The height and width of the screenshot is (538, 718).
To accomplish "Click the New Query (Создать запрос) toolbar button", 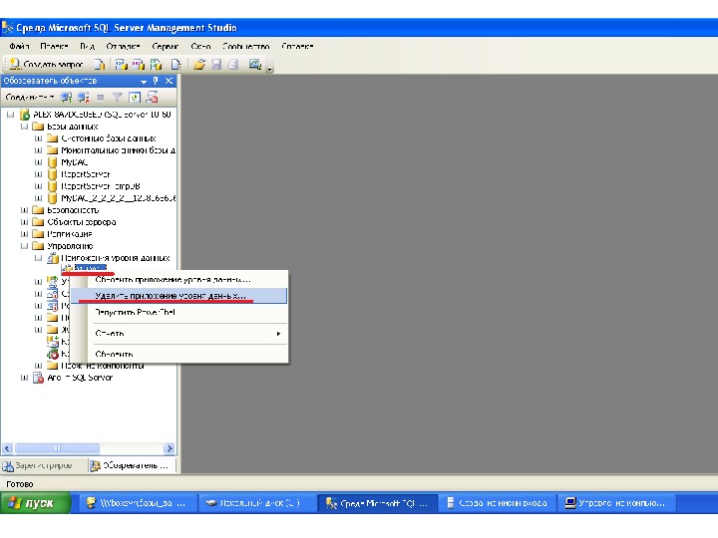I will (x=47, y=65).
